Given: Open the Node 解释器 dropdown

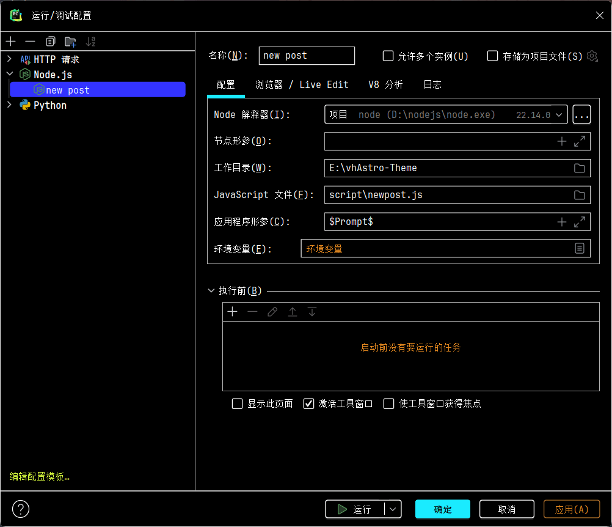Looking at the screenshot, I should [558, 114].
